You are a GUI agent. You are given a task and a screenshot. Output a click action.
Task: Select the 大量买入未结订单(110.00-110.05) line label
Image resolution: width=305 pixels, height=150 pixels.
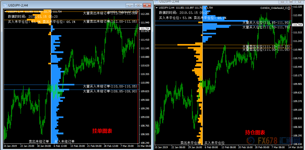tap(110, 86)
